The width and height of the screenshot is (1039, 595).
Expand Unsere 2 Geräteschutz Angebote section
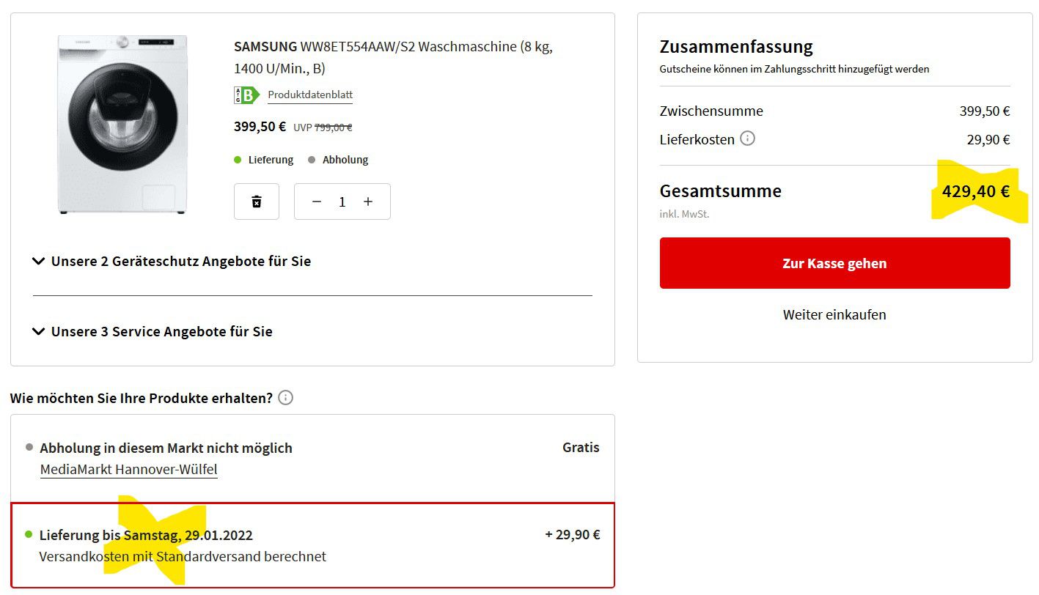point(172,261)
